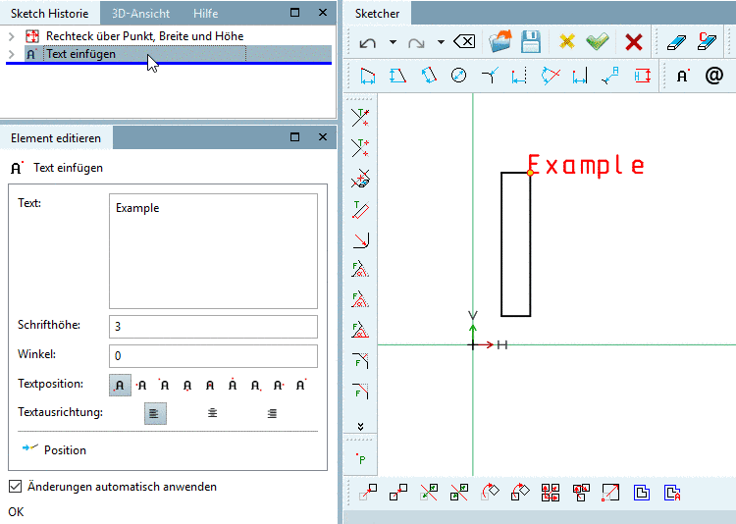Select the eraser tool marked with red C

tap(707, 41)
